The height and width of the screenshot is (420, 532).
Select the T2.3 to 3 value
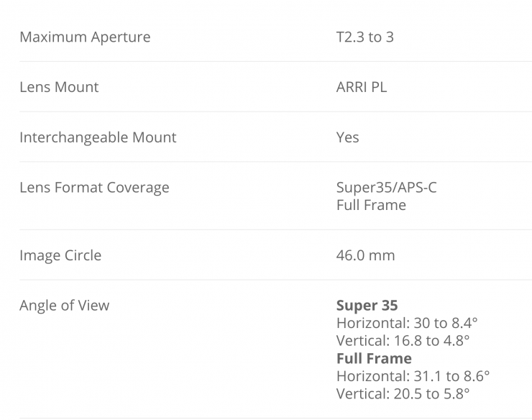pyautogui.click(x=364, y=37)
